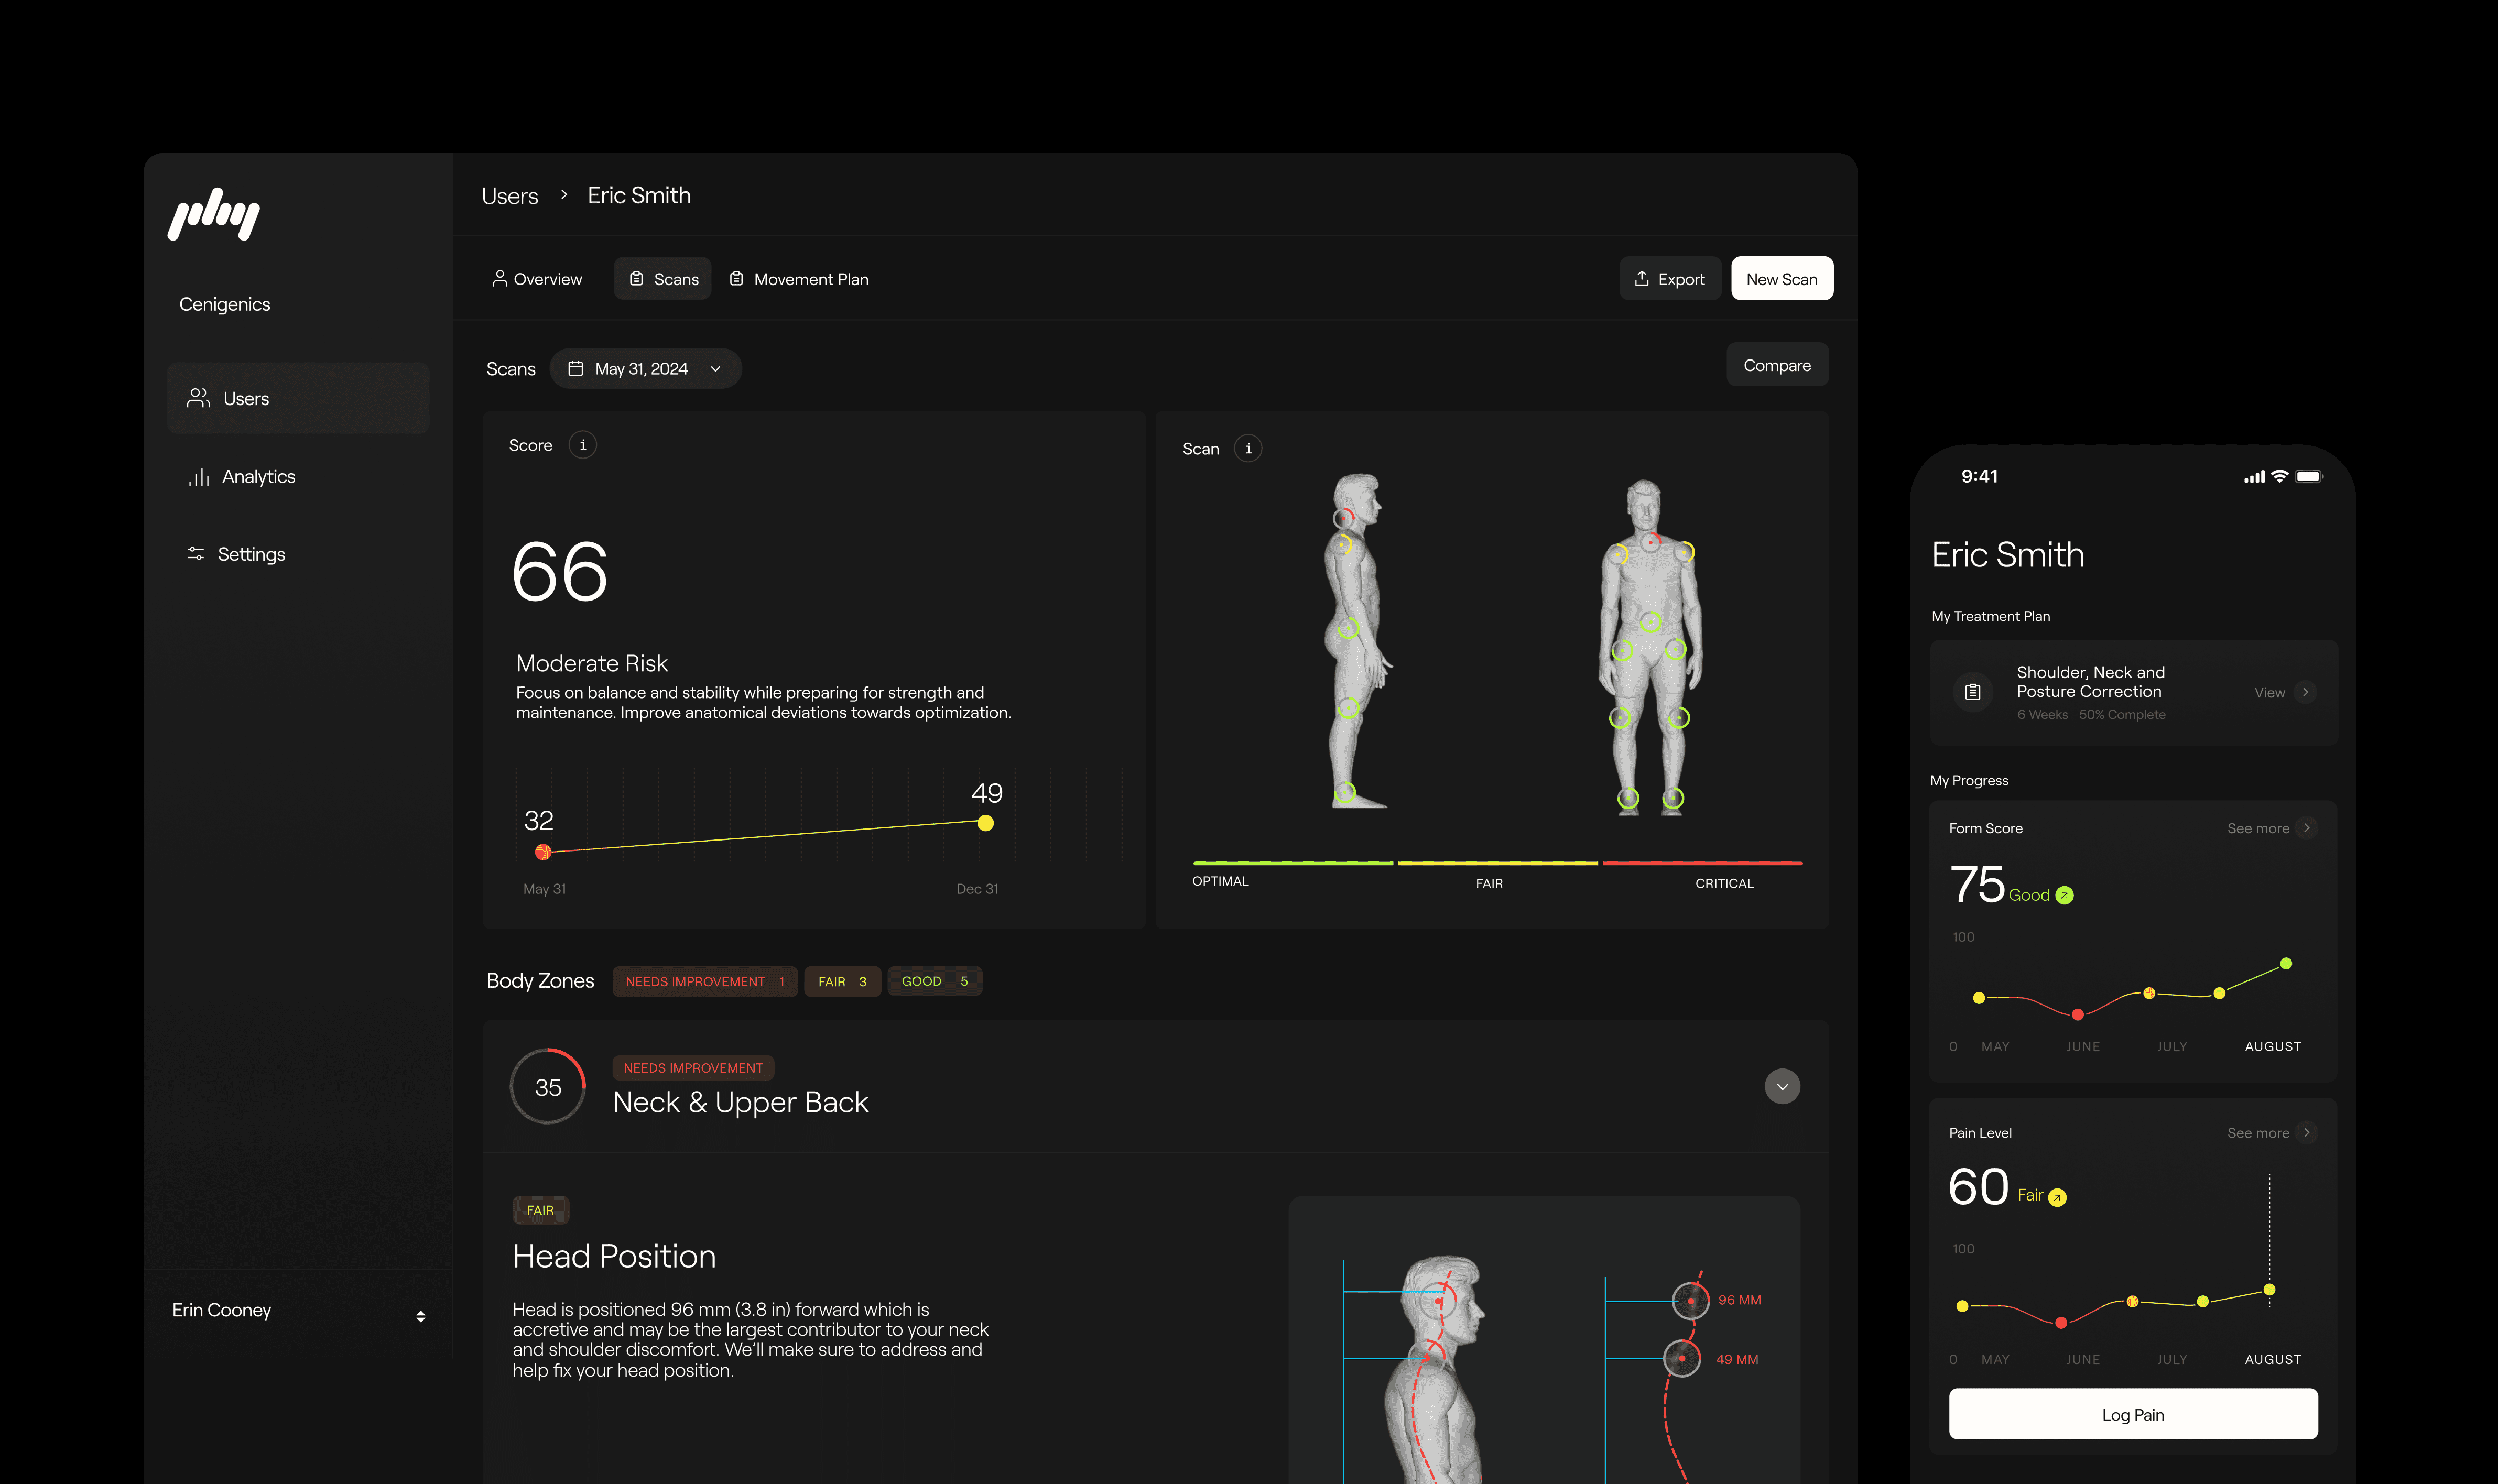Click the side-view body scan model
This screenshot has height=1484, width=2498.
pyautogui.click(x=1357, y=640)
